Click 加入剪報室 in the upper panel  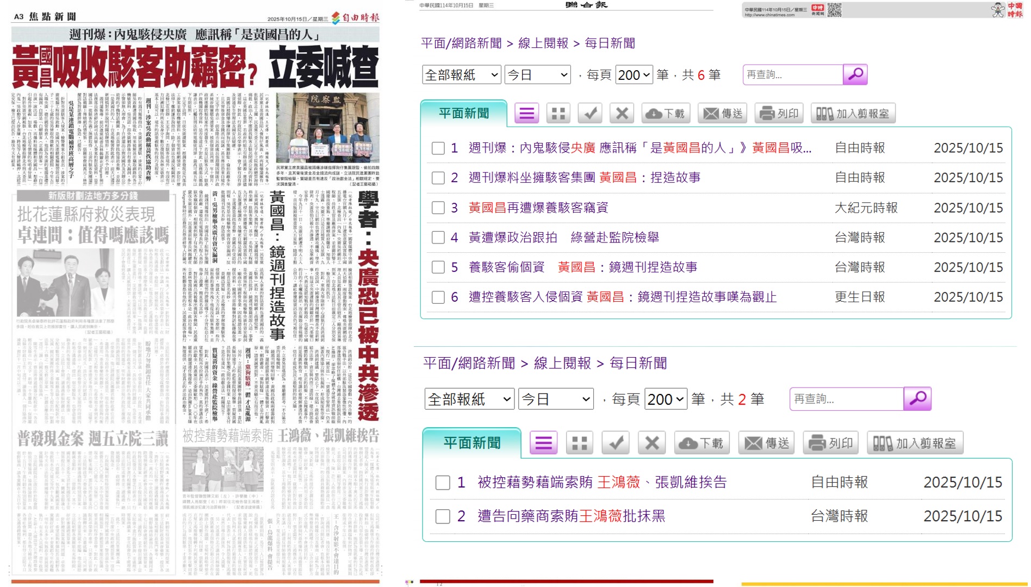point(853,113)
